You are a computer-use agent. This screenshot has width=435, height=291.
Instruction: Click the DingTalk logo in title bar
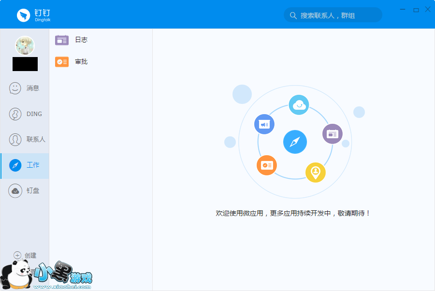coord(23,15)
